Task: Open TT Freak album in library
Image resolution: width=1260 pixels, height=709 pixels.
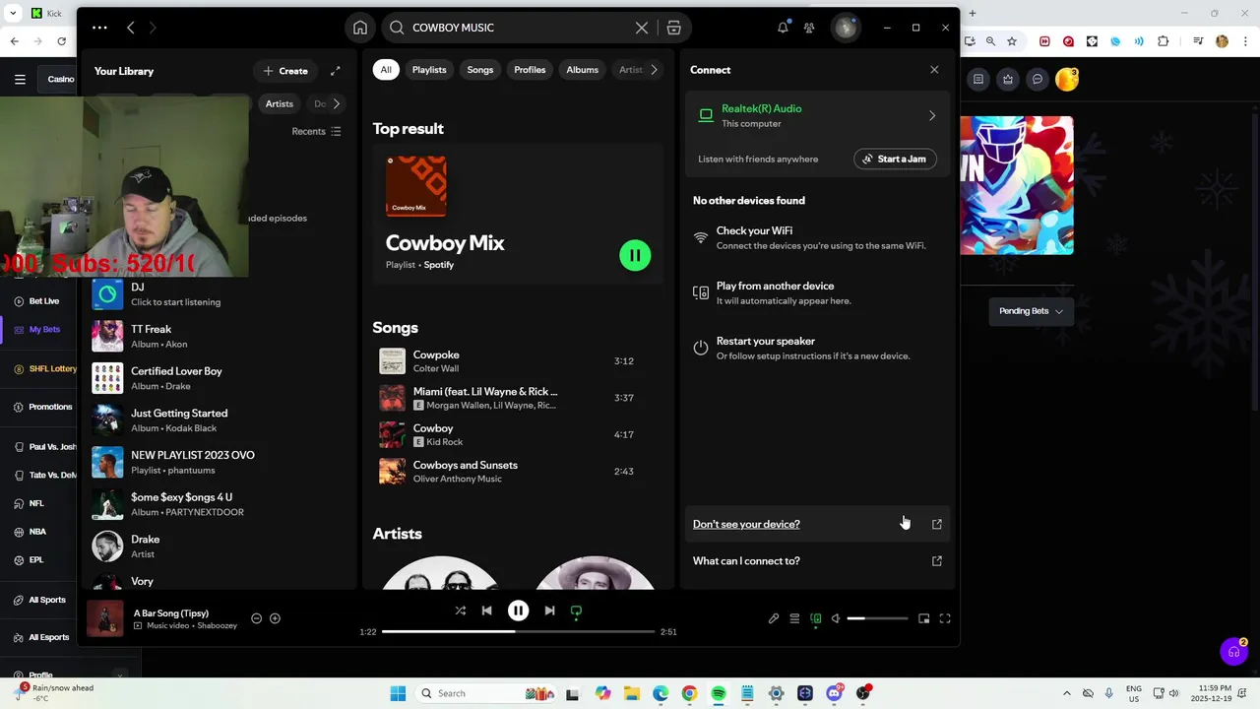Action: (217, 336)
